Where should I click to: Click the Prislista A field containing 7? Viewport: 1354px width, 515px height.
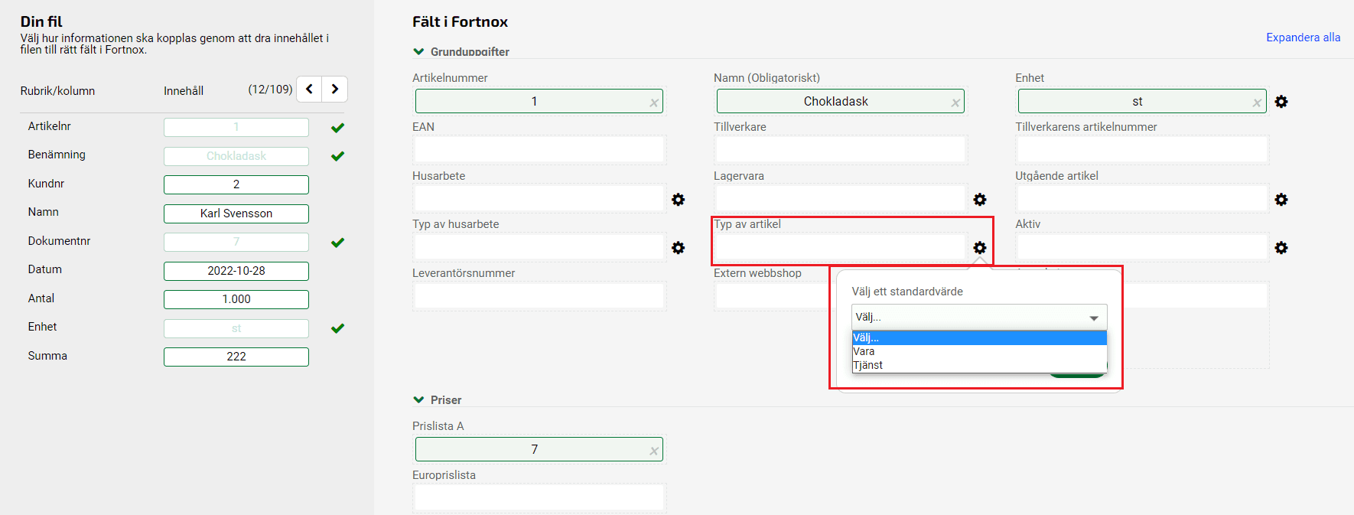click(x=539, y=449)
